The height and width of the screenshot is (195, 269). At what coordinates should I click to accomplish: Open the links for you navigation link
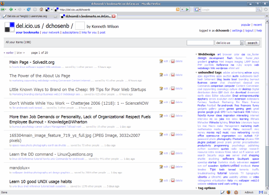89,32
